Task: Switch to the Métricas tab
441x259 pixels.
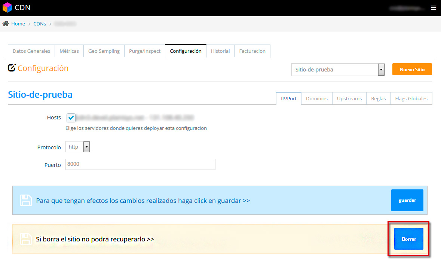Action: pos(69,51)
